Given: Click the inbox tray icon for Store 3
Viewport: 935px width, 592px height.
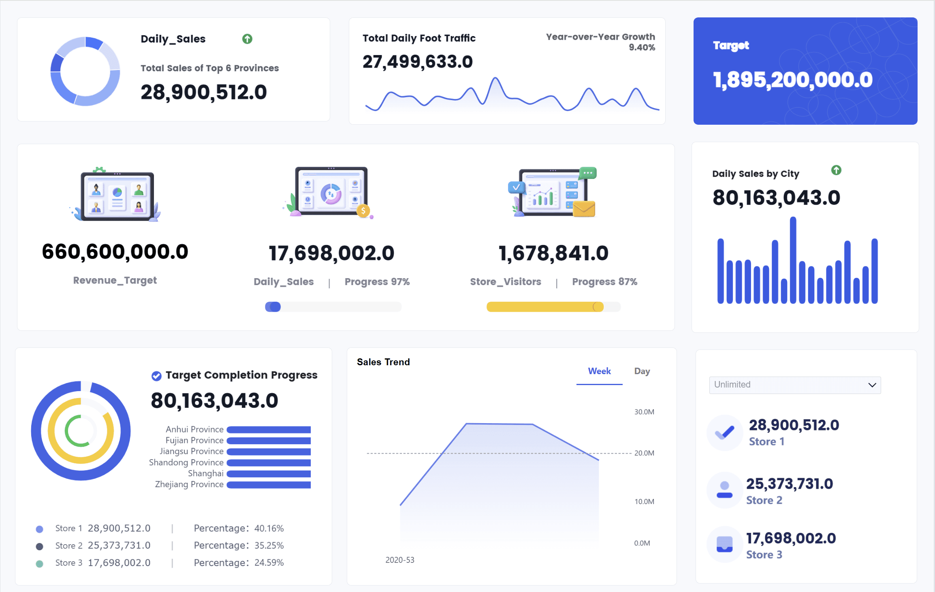Looking at the screenshot, I should click(725, 544).
